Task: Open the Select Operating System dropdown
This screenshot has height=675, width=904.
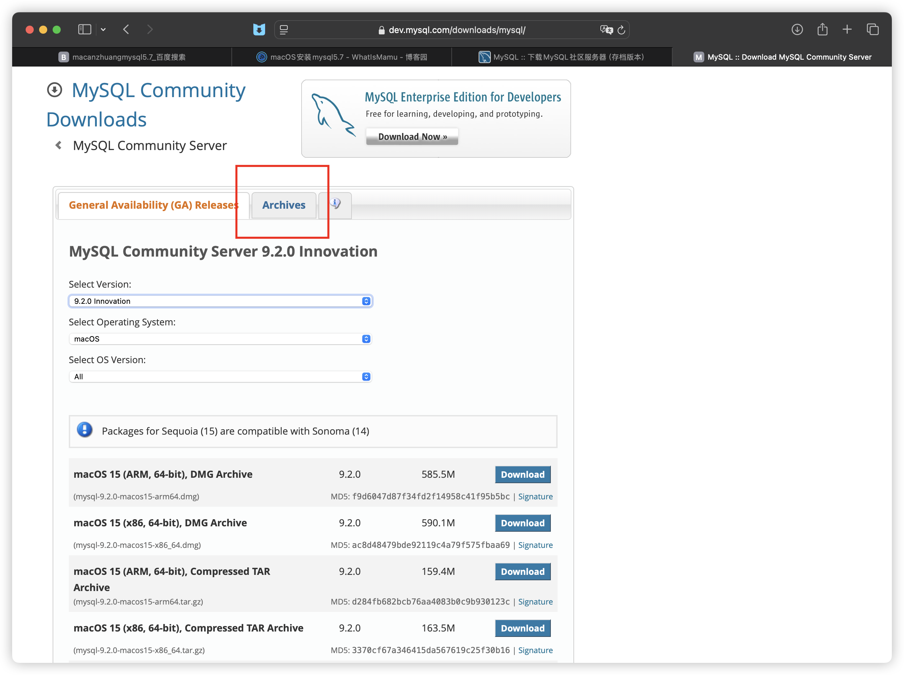Action: click(x=220, y=339)
